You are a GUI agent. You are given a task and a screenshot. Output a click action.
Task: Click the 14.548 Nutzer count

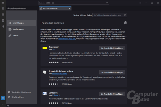[x=67, y=63]
